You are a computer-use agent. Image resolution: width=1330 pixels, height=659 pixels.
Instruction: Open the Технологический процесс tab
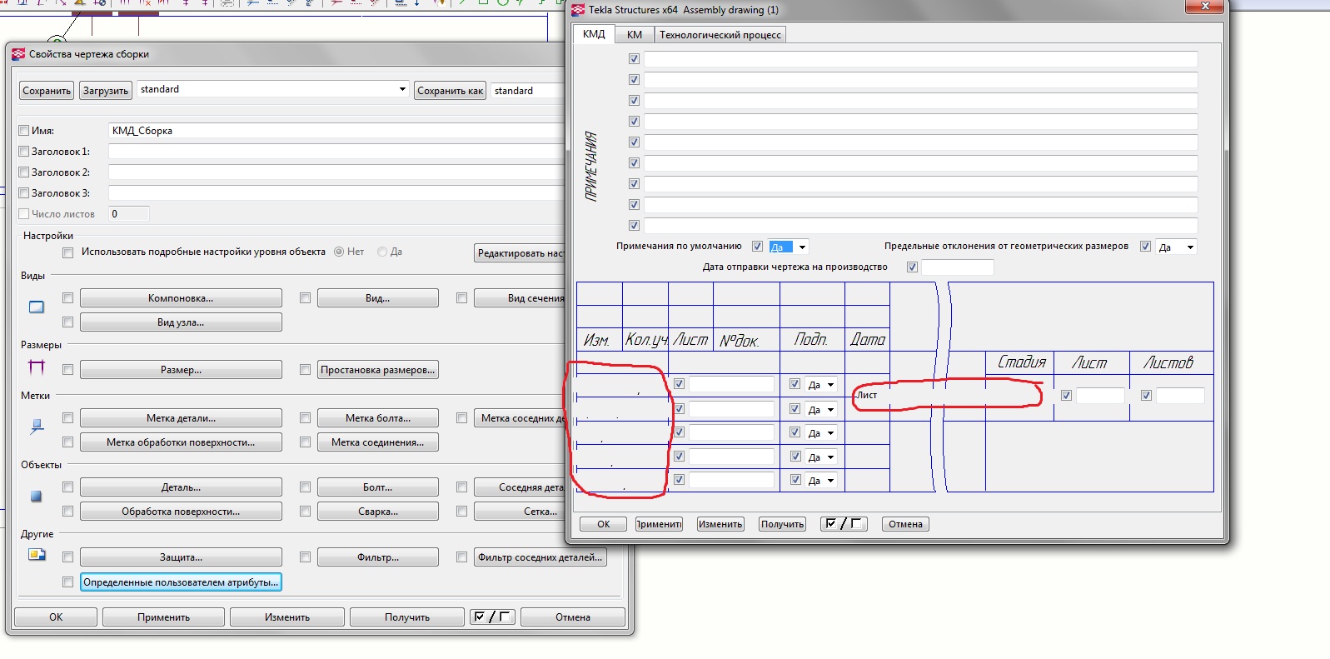tap(720, 35)
